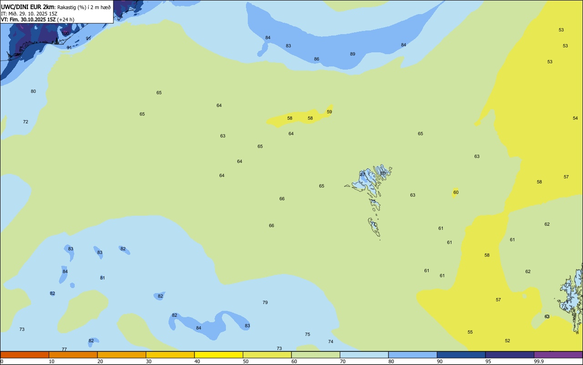Click the 59 value on the yellow patch
583x365 pixels.
point(329,112)
